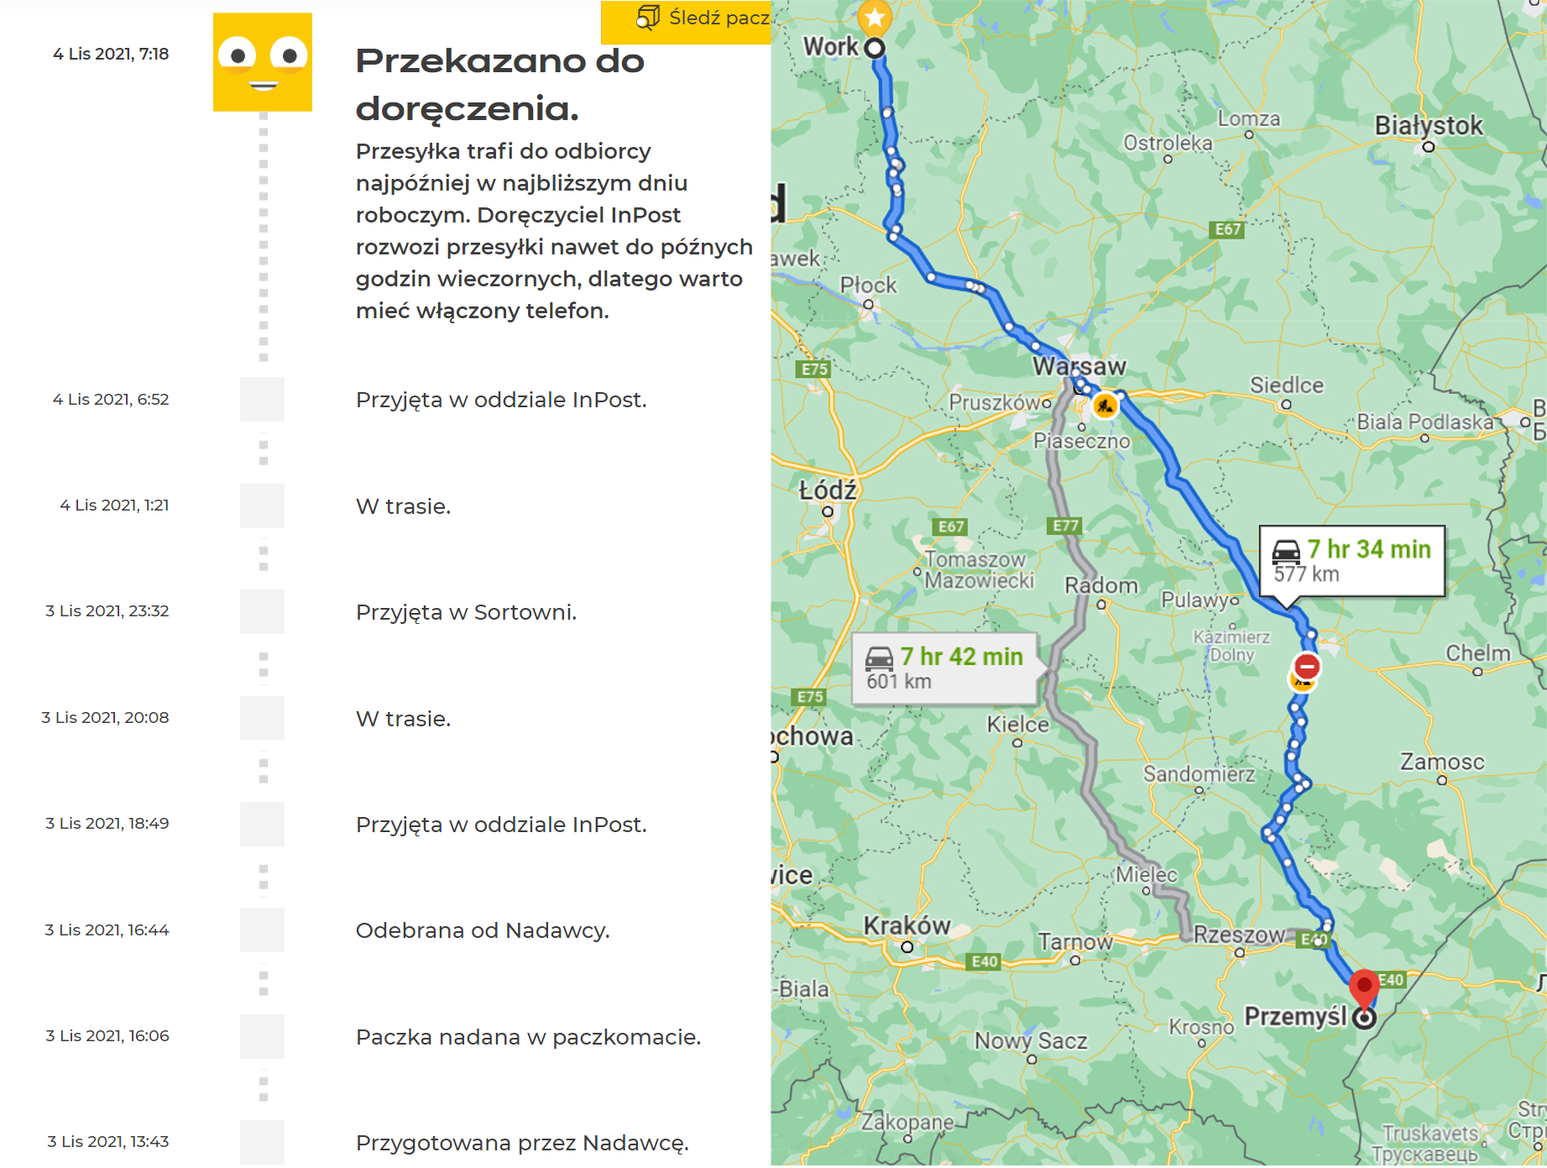Click the heading Przekazano do doręczenia
This screenshot has width=1547, height=1168.
500,84
